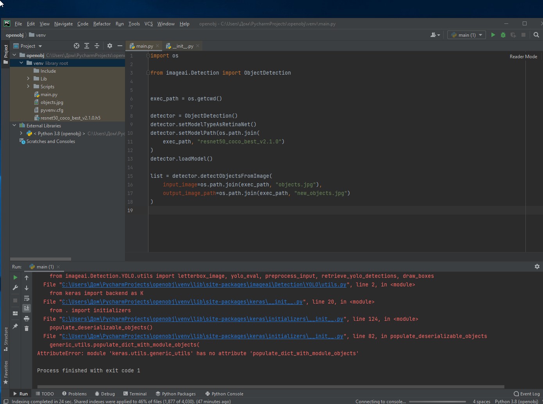This screenshot has height=404, width=543.
Task: Open YOLO utils.py traceback link
Action: click(x=204, y=284)
